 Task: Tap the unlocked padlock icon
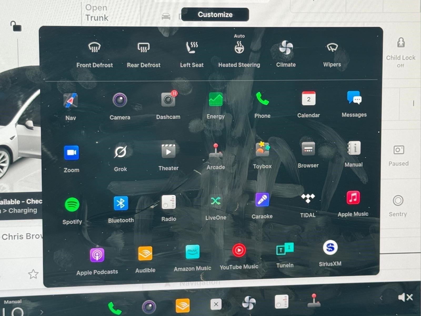point(16,26)
